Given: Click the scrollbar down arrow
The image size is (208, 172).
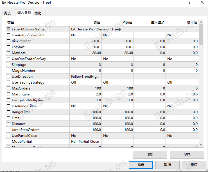Looking at the screenshot, I should [x=201, y=145].
